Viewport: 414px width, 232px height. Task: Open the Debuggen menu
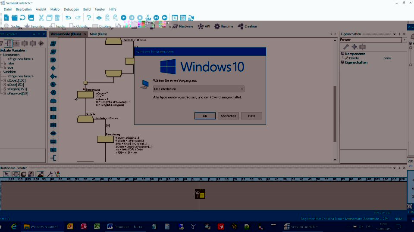pos(71,9)
